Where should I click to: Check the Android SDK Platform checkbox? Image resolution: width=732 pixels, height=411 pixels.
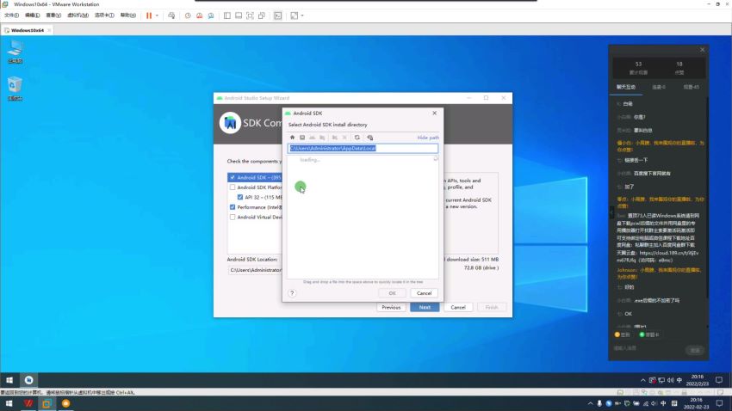pos(233,187)
